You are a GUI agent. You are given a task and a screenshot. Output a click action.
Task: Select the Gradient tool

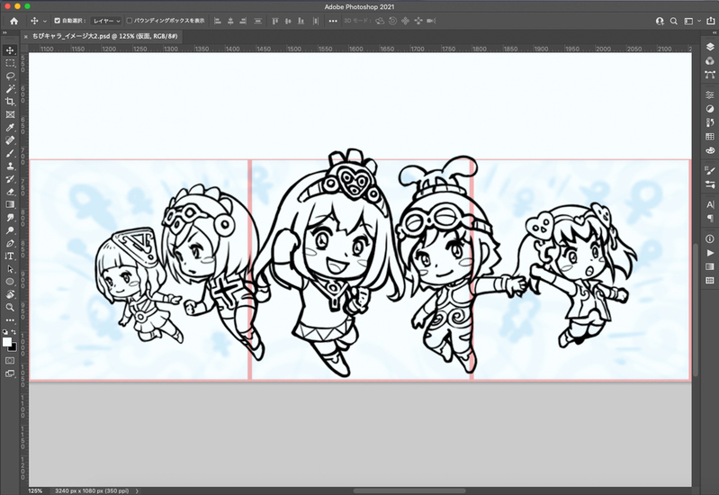pyautogui.click(x=10, y=204)
